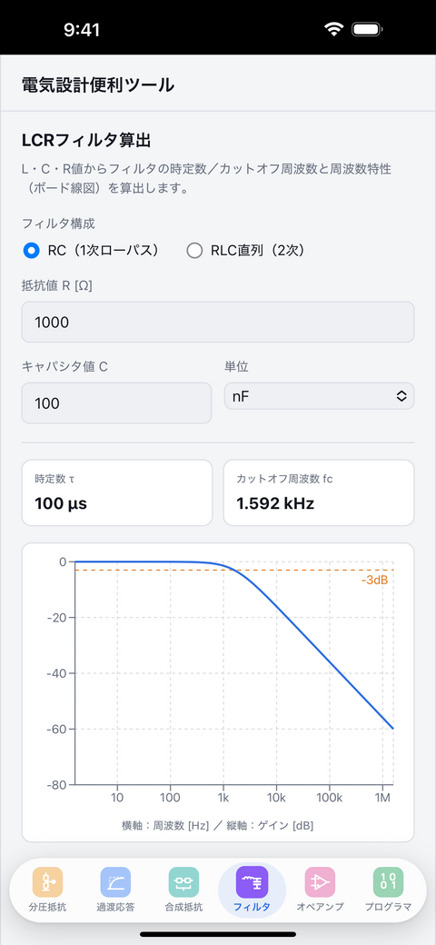Tap the 1.592 kHz cutoff value
The height and width of the screenshot is (945, 436).
point(275,503)
